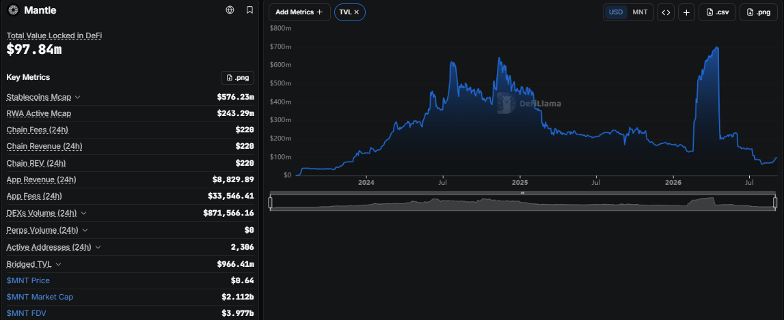
Task: Remove the TVL metric chip
Action: click(x=357, y=12)
